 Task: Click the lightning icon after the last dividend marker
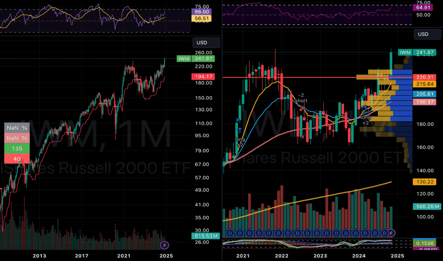coord(391,233)
